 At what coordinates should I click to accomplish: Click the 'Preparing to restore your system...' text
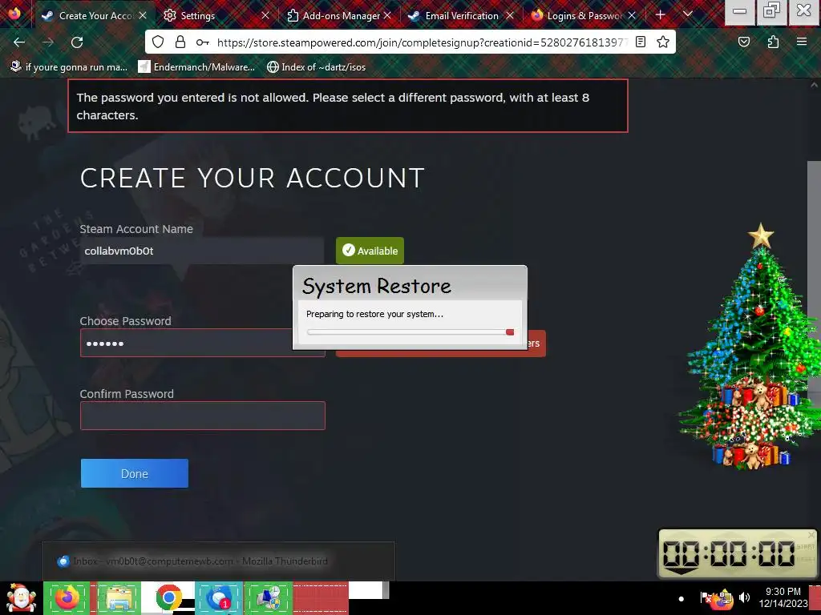pyautogui.click(x=374, y=314)
